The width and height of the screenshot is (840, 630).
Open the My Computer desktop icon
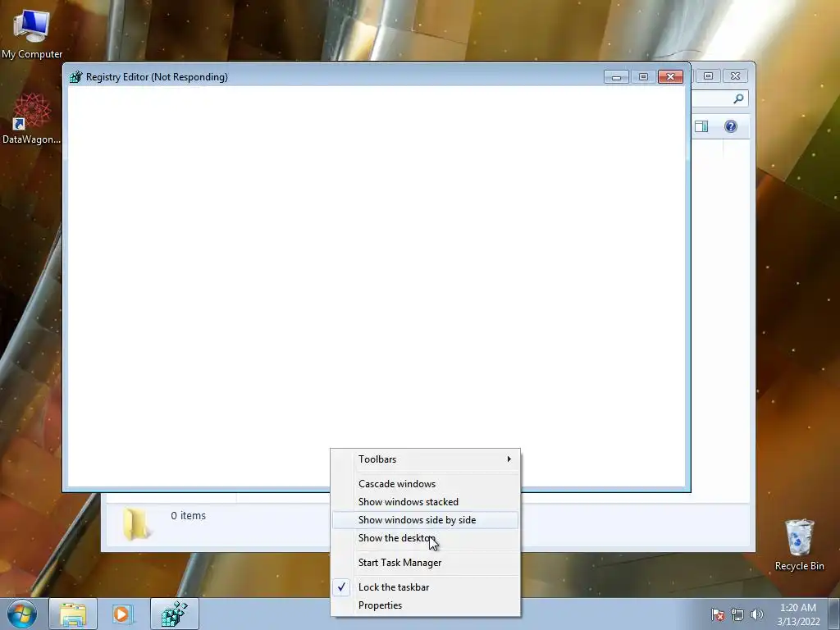click(31, 33)
